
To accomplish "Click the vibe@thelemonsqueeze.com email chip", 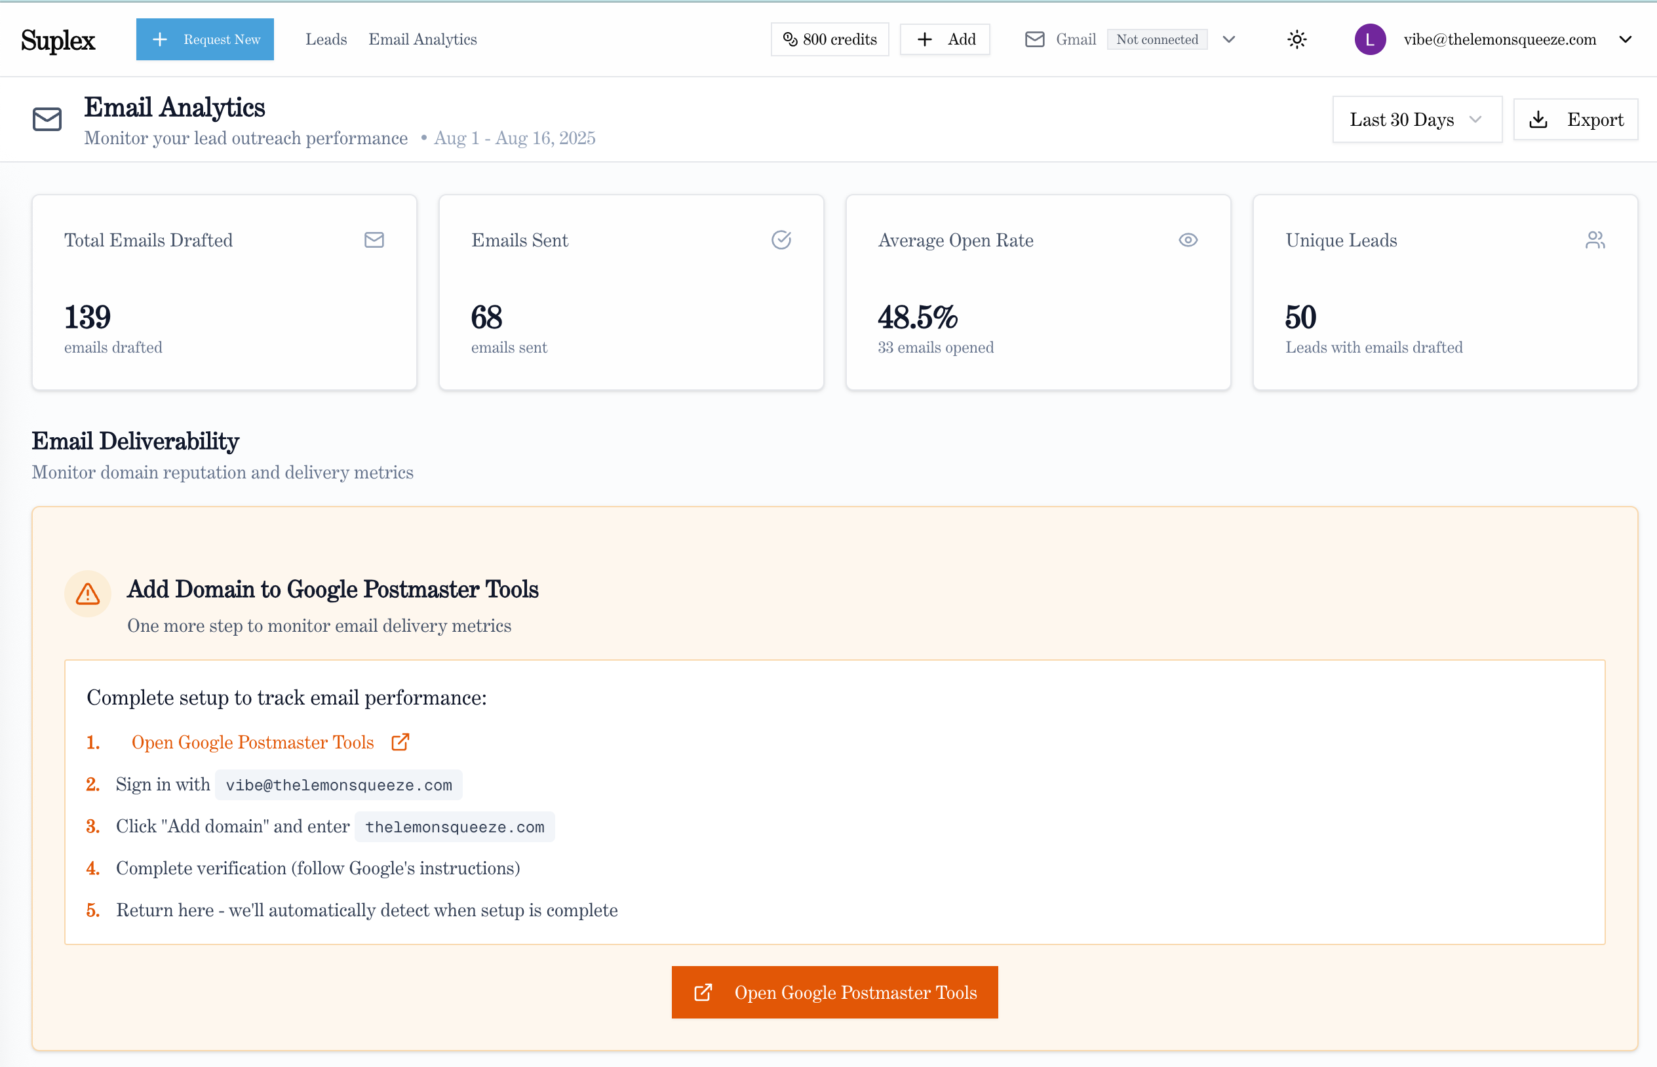I will (x=338, y=785).
